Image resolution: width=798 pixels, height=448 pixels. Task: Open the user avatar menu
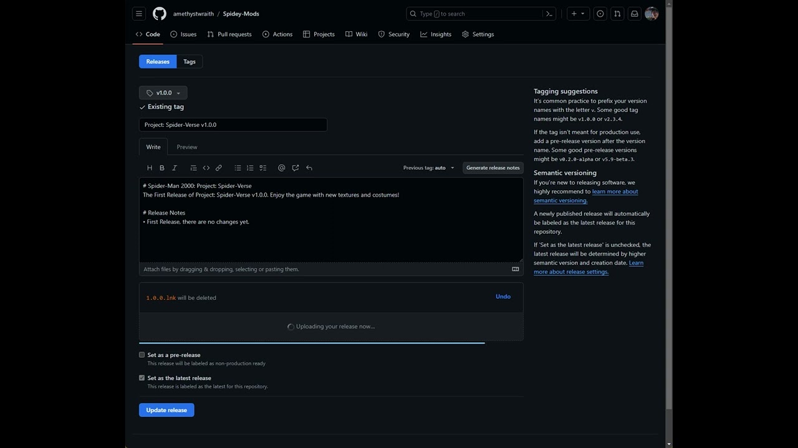tap(651, 14)
